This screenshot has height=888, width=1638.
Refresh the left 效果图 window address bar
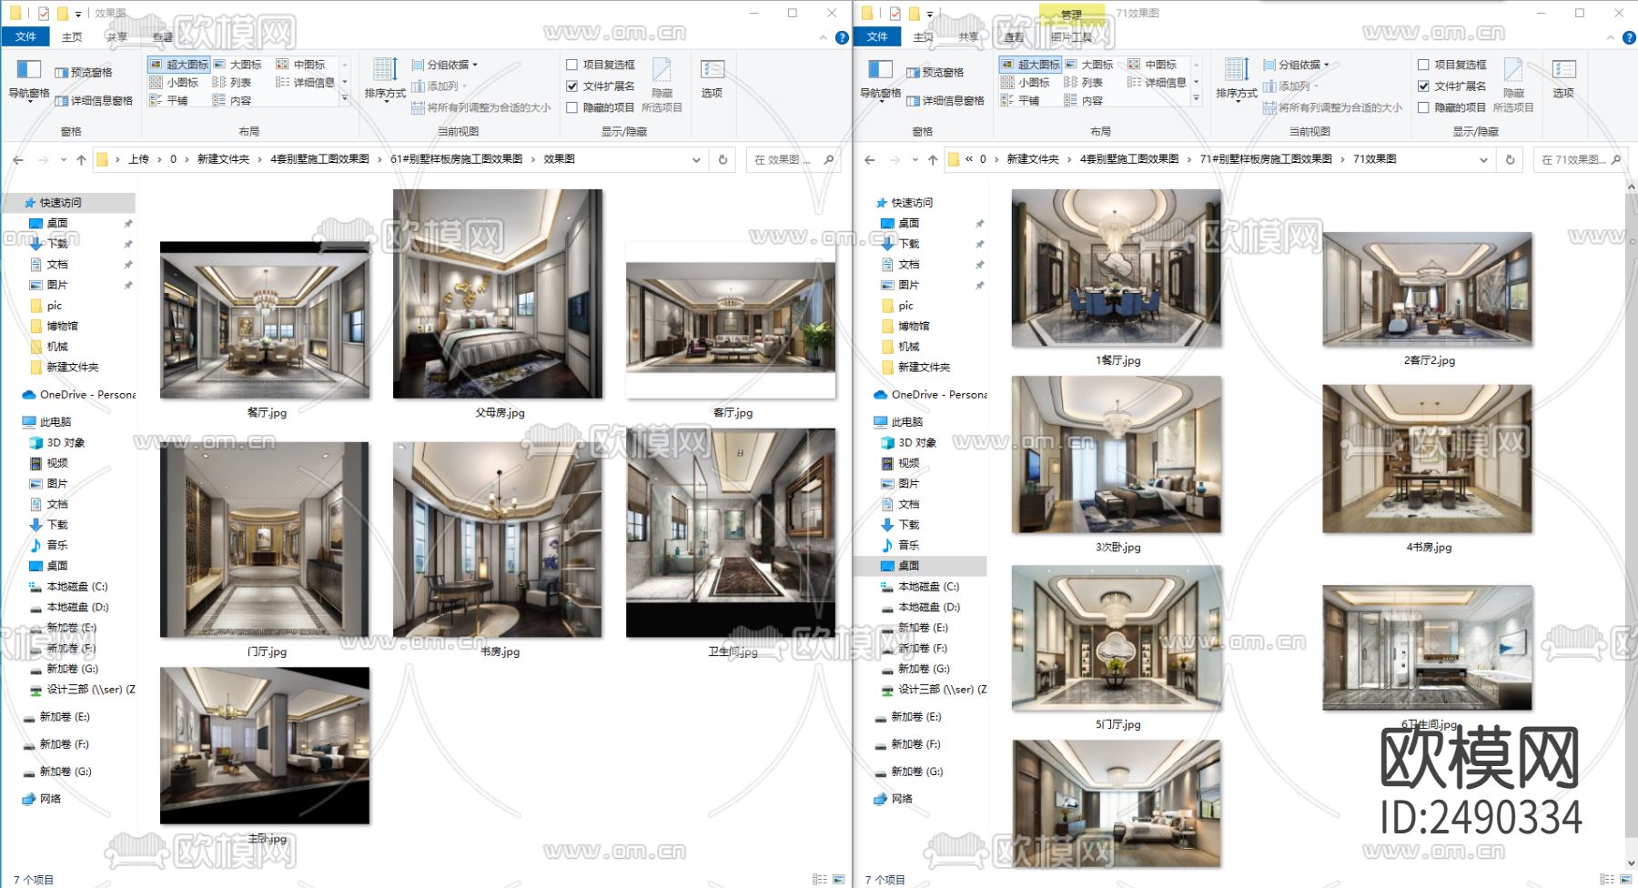[x=723, y=159]
